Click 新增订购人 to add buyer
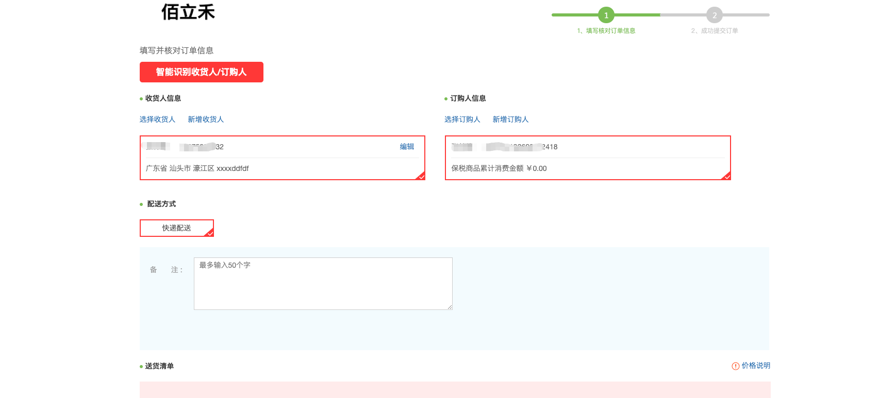The height and width of the screenshot is (398, 895). [x=510, y=119]
